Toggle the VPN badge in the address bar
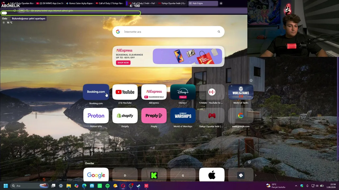The image size is (339, 190). click(x=22, y=11)
